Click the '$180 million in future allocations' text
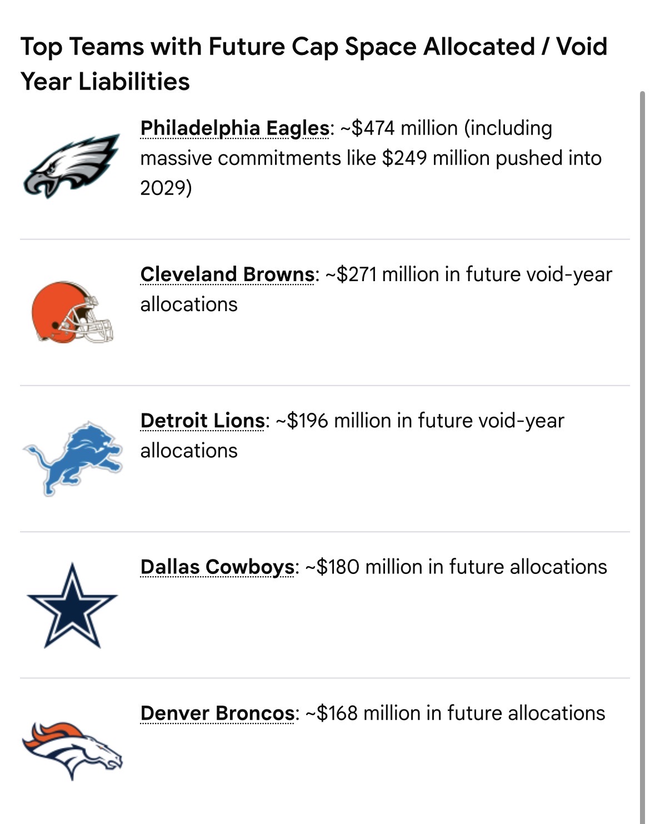650x824 pixels. click(456, 567)
